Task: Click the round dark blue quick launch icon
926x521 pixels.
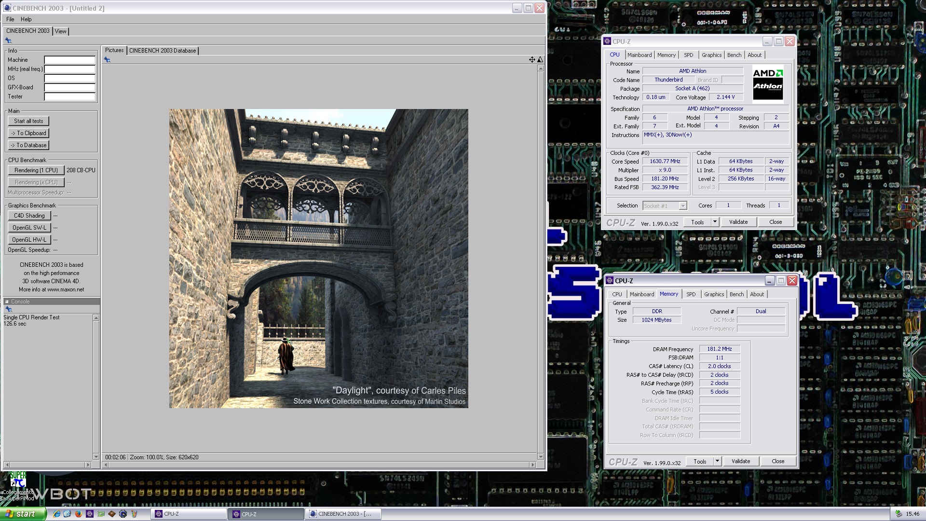Action: (x=123, y=514)
